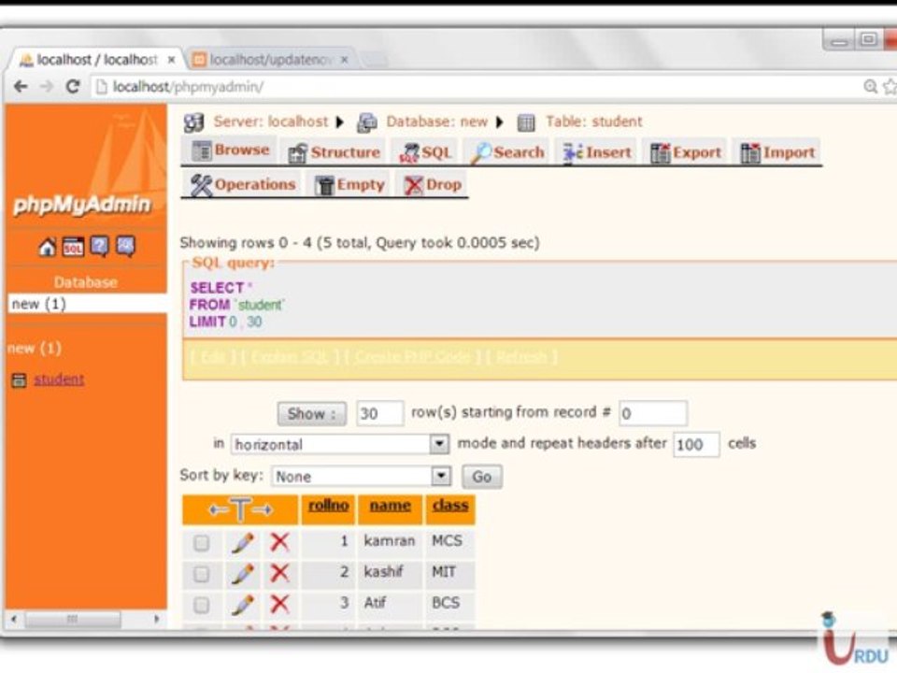The width and height of the screenshot is (897, 673).
Task: Reload the page with refresh icon
Action: pos(73,86)
